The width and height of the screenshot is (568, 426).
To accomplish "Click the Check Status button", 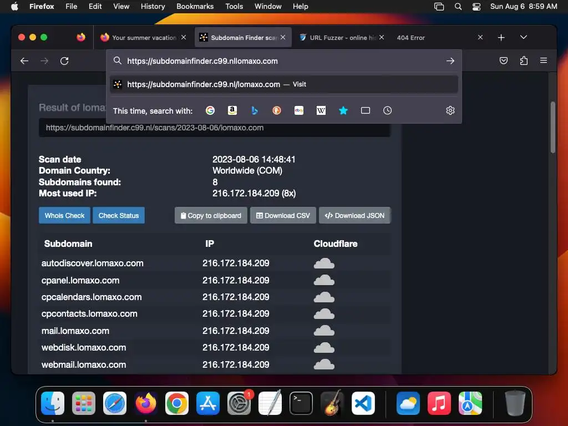I will pos(119,216).
